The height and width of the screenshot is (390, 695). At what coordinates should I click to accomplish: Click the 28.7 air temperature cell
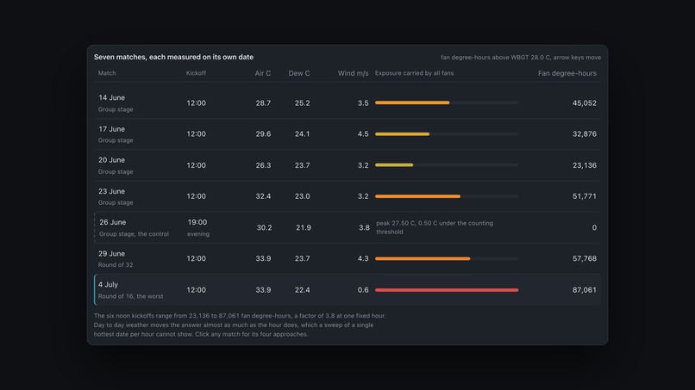[x=263, y=102]
